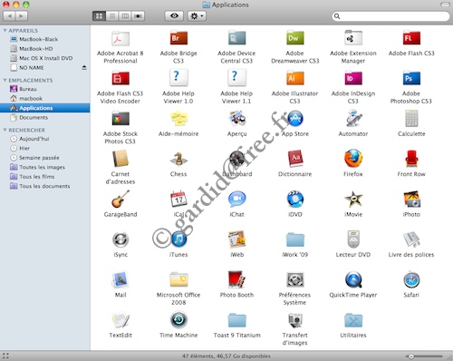The image size is (453, 361).
Task: Open the TextEdit application
Action: click(120, 320)
